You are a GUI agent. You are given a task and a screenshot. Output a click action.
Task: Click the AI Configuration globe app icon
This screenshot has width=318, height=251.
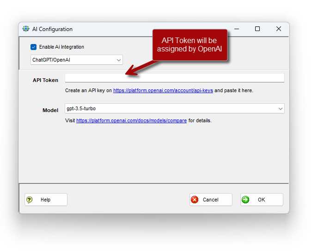point(26,29)
